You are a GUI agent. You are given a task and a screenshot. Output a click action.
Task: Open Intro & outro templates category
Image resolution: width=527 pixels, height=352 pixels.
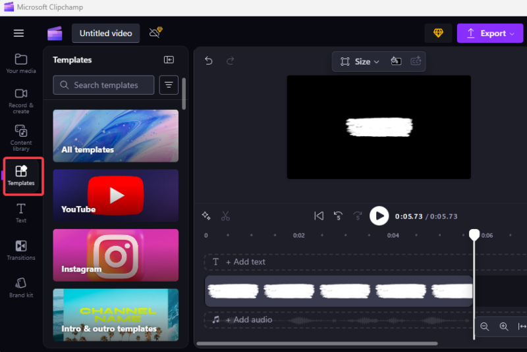tap(116, 314)
